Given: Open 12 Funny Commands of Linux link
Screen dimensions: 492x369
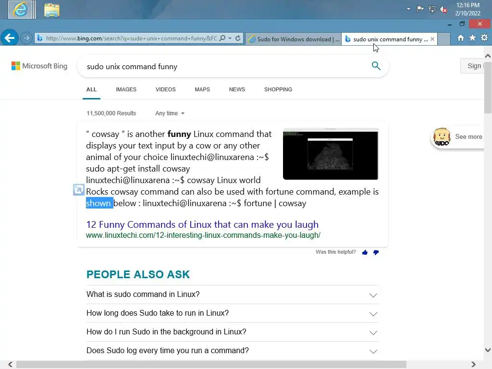Looking at the screenshot, I should (x=202, y=224).
